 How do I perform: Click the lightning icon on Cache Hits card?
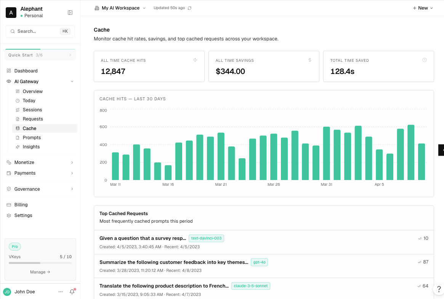195,60
